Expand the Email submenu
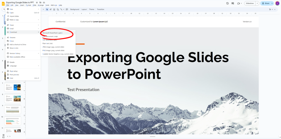This screenshot has height=139, width=281. pos(38,29)
